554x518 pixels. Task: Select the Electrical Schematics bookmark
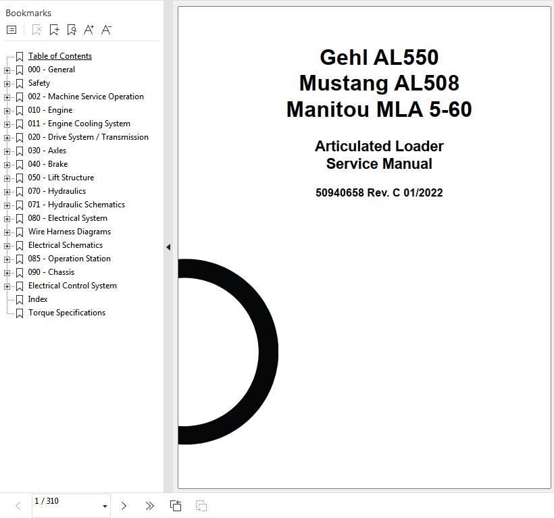pyautogui.click(x=66, y=245)
